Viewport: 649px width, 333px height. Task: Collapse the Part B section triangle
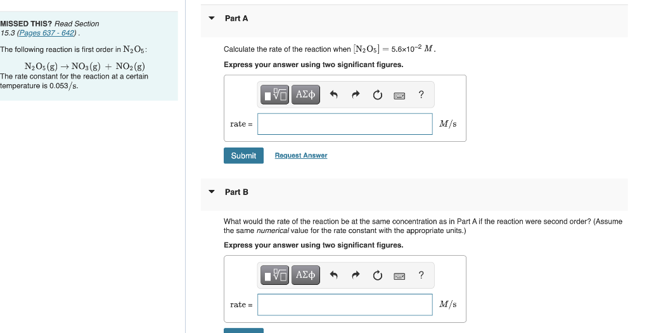[x=212, y=192]
